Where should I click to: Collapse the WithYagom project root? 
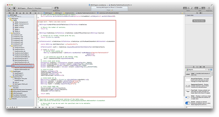[x=7, y=16]
